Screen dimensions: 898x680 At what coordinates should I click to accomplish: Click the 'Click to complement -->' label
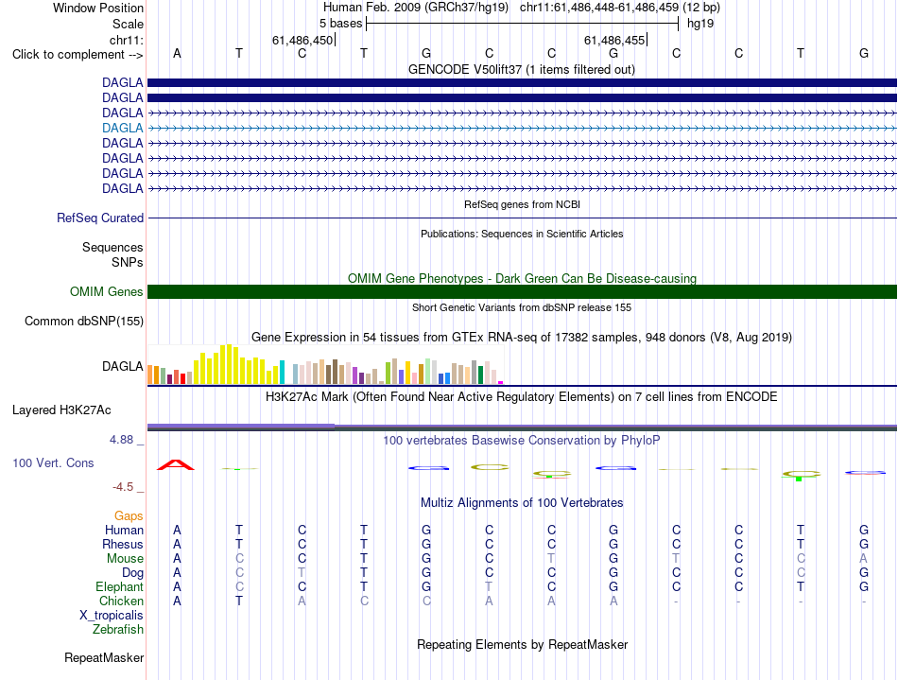(78, 55)
